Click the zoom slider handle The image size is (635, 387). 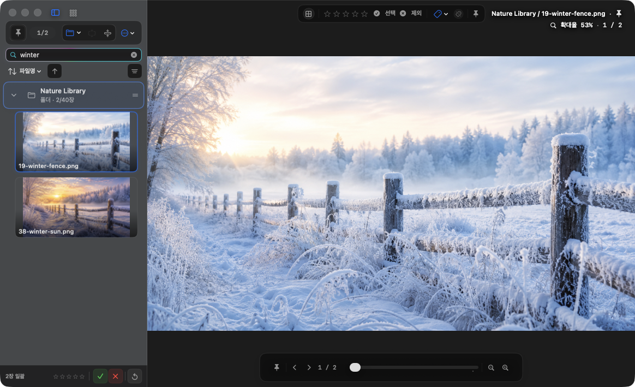[355, 367]
